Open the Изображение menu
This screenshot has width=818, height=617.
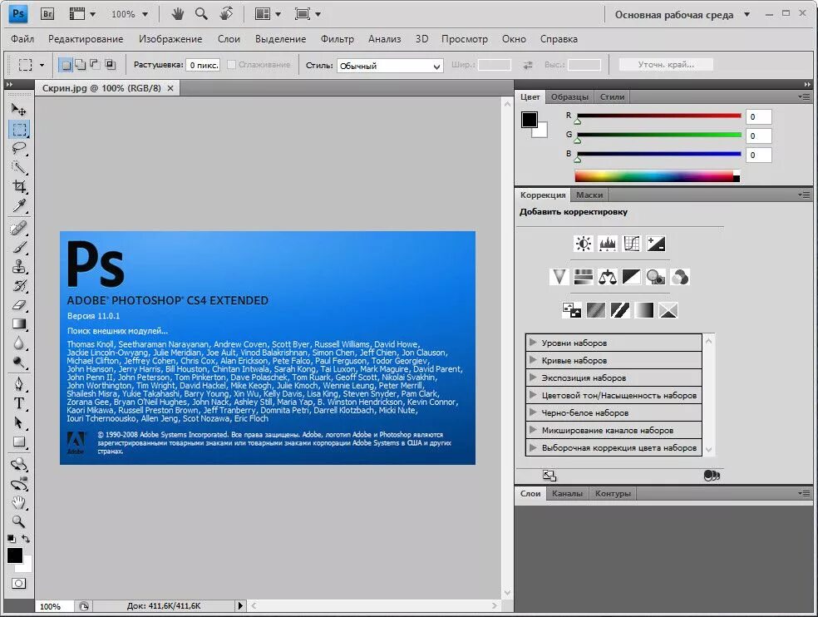click(x=170, y=39)
